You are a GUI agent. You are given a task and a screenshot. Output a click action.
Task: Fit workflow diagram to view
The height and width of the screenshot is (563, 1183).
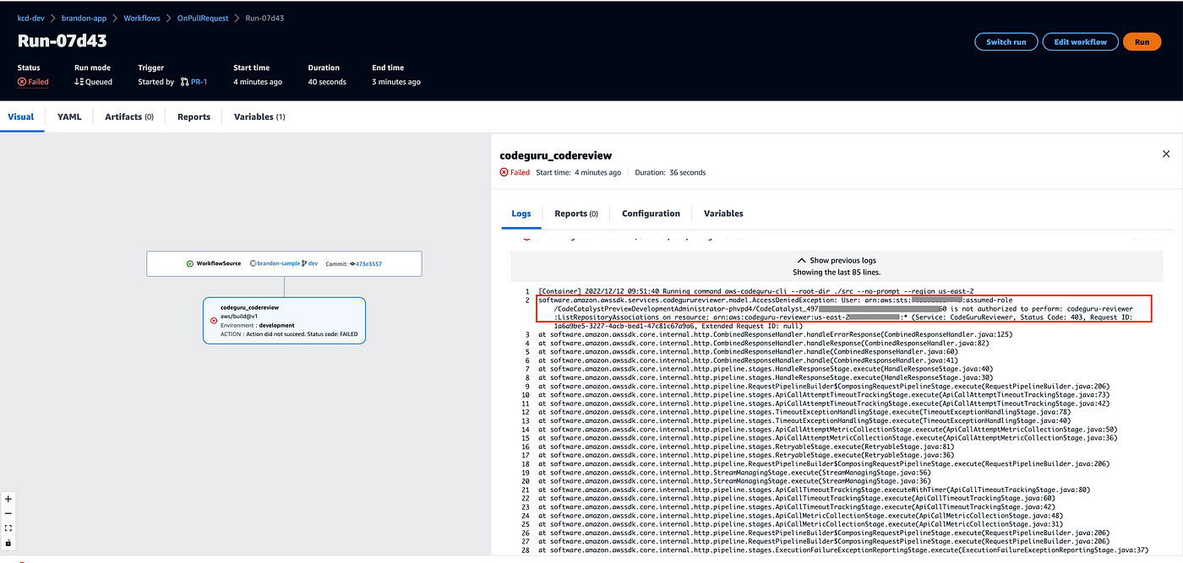coord(8,528)
